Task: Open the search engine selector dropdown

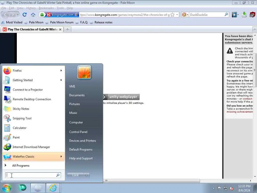Action: coord(185,15)
